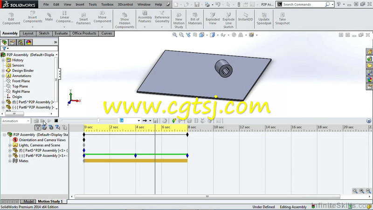The height and width of the screenshot is (210, 373).
Task: Open PropertyManager tab icon
Action: click(12, 42)
